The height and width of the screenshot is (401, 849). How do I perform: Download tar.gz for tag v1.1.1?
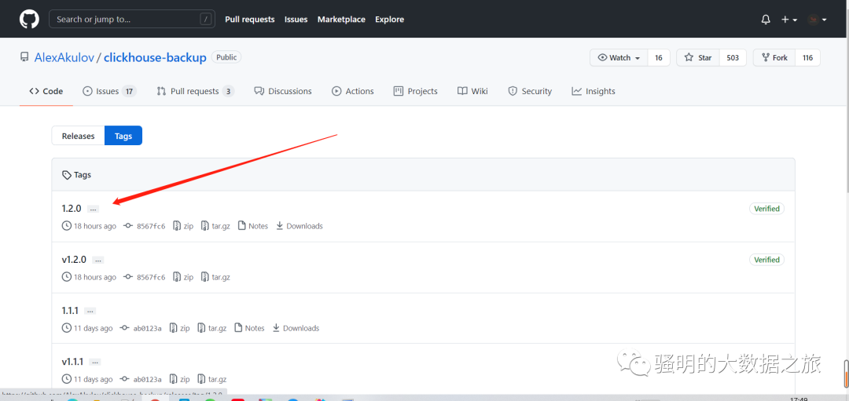click(212, 379)
